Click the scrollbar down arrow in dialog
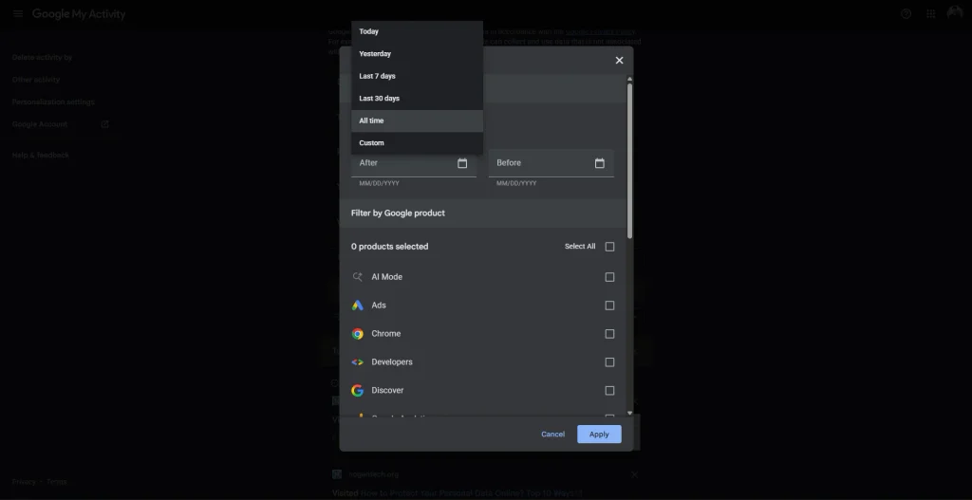The width and height of the screenshot is (972, 500). pyautogui.click(x=630, y=412)
